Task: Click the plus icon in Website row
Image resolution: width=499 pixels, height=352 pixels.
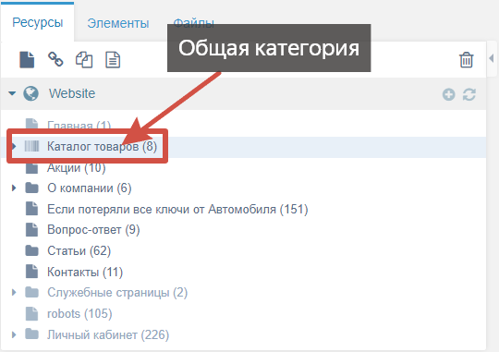Action: 449,94
